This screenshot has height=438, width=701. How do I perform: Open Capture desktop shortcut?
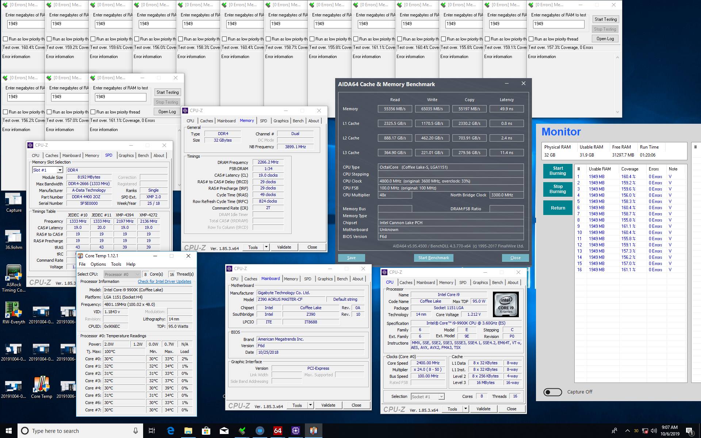coord(14,203)
